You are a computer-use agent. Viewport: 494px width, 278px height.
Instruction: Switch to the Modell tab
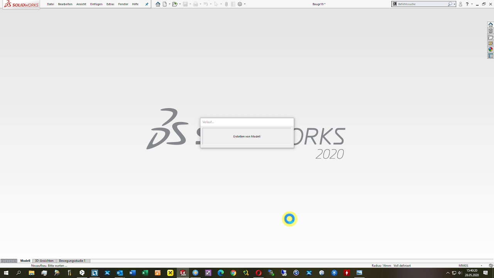pyautogui.click(x=25, y=261)
